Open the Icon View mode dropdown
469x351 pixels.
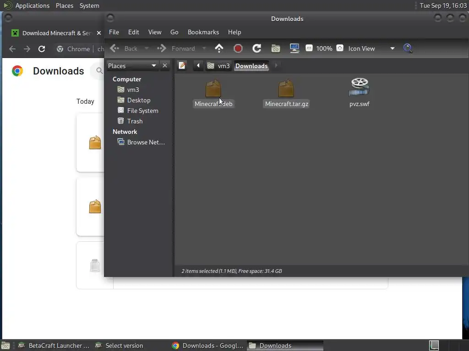pyautogui.click(x=371, y=48)
